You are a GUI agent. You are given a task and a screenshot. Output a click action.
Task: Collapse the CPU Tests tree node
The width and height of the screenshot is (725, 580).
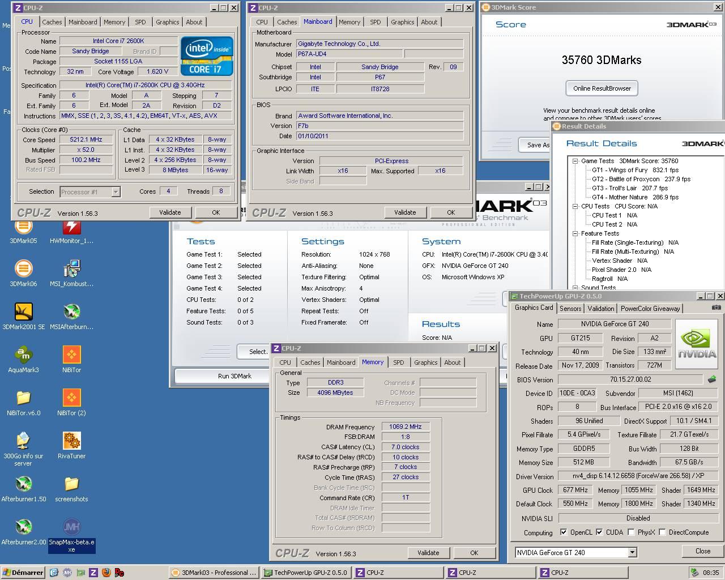coord(575,206)
